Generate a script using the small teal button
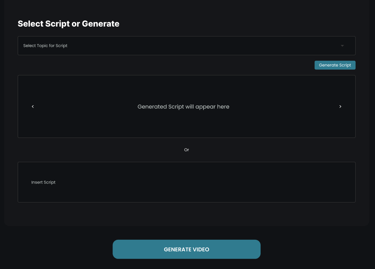The width and height of the screenshot is (375, 269). [x=335, y=65]
